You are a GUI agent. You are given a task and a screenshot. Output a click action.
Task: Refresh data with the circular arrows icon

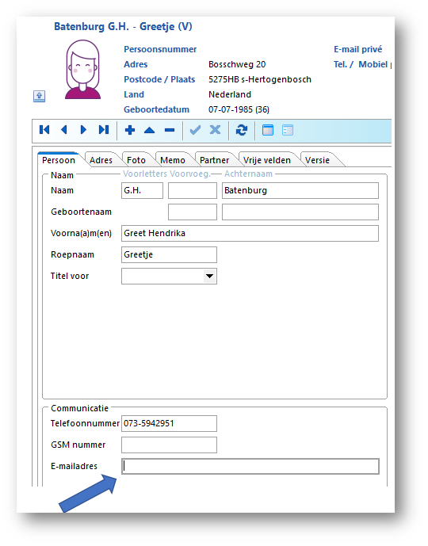pyautogui.click(x=242, y=130)
